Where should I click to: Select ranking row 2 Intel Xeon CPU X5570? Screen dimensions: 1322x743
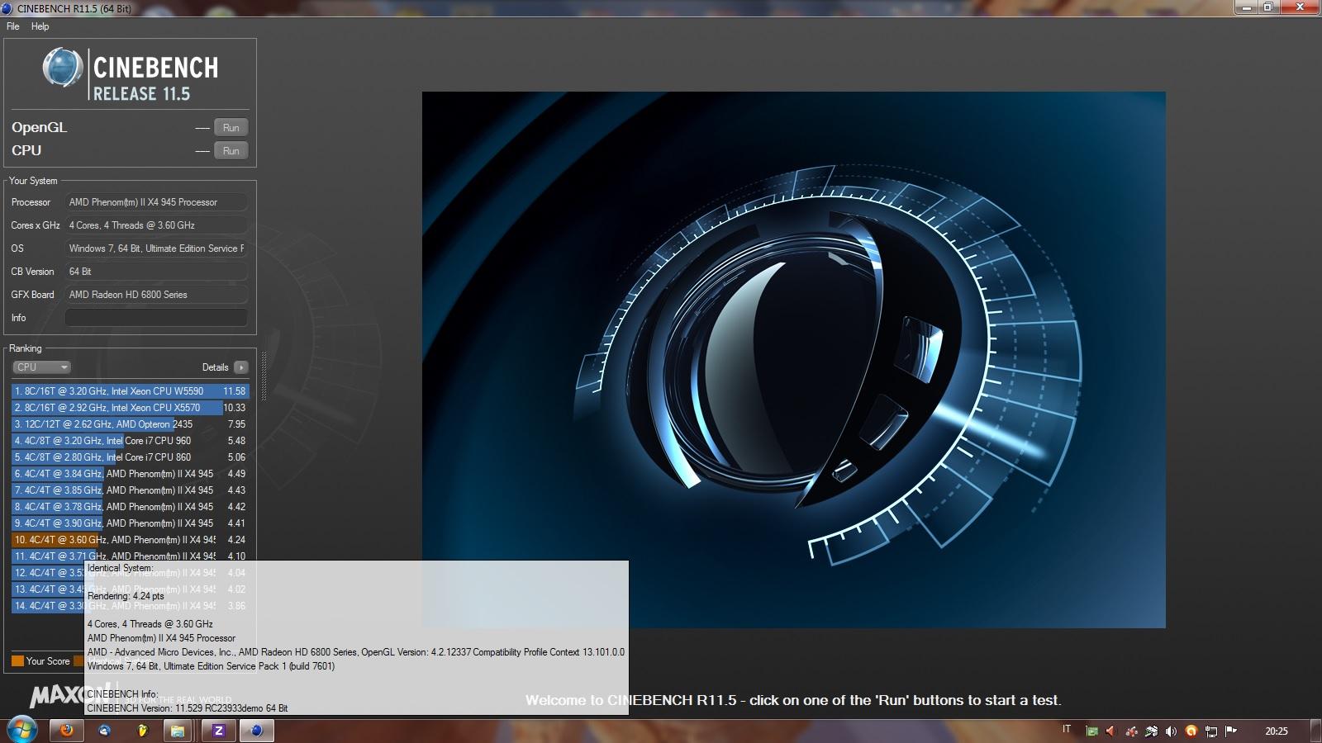tap(131, 408)
